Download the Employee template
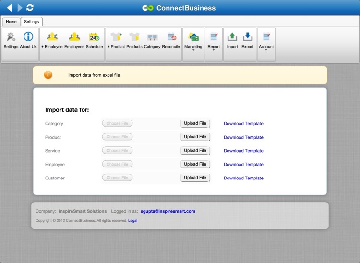This screenshot has width=360, height=263. click(243, 164)
